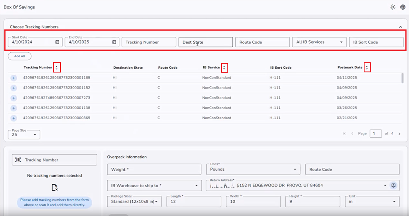Go to next page of results

(399, 133)
